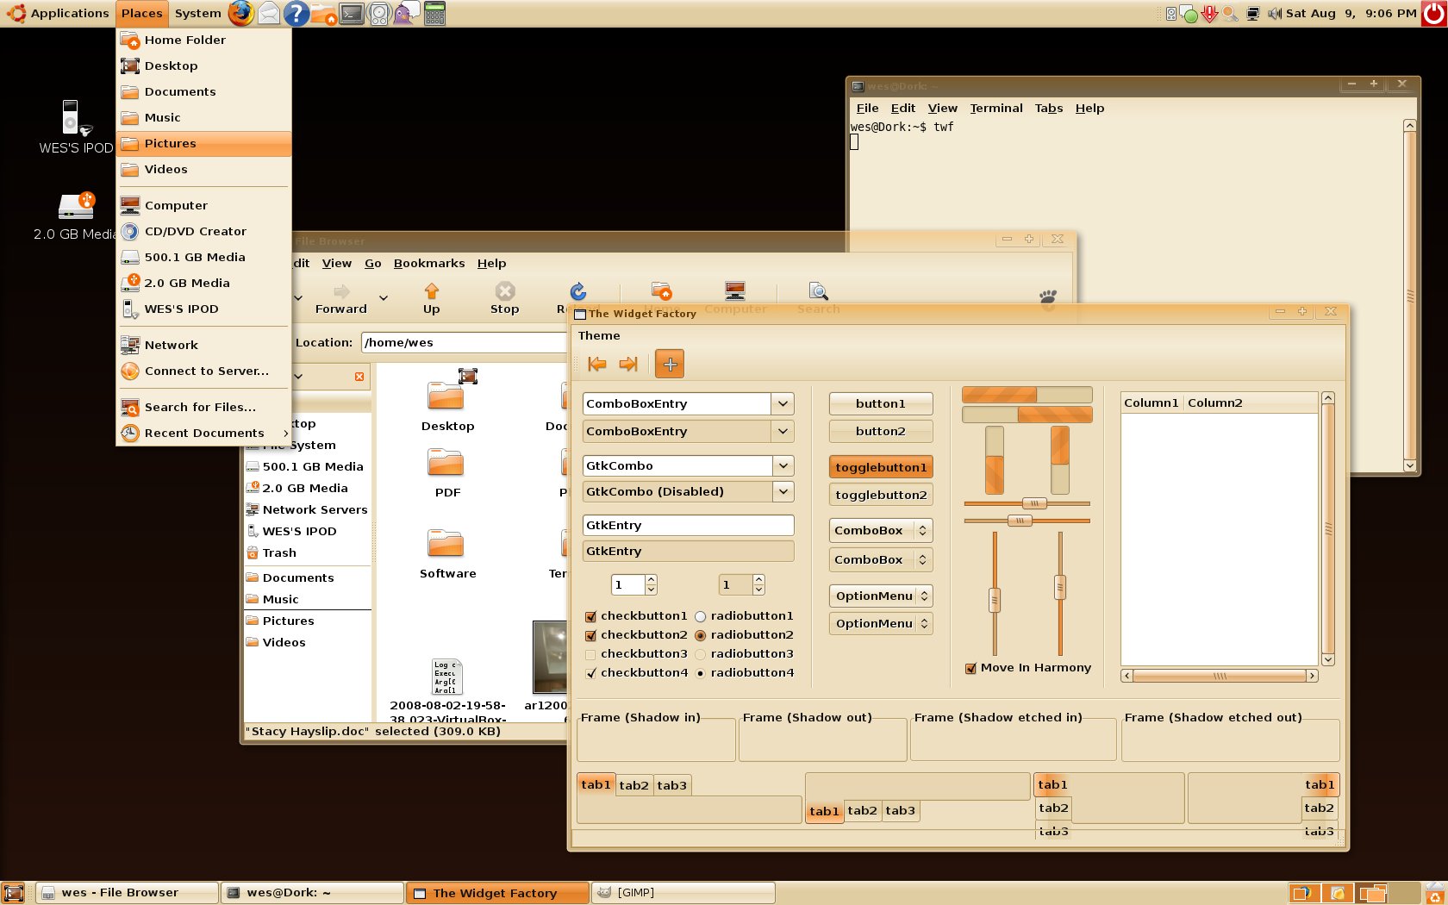Screen dimensions: 1448x905
Task: Click up arrow of the first spin button
Action: pos(651,580)
